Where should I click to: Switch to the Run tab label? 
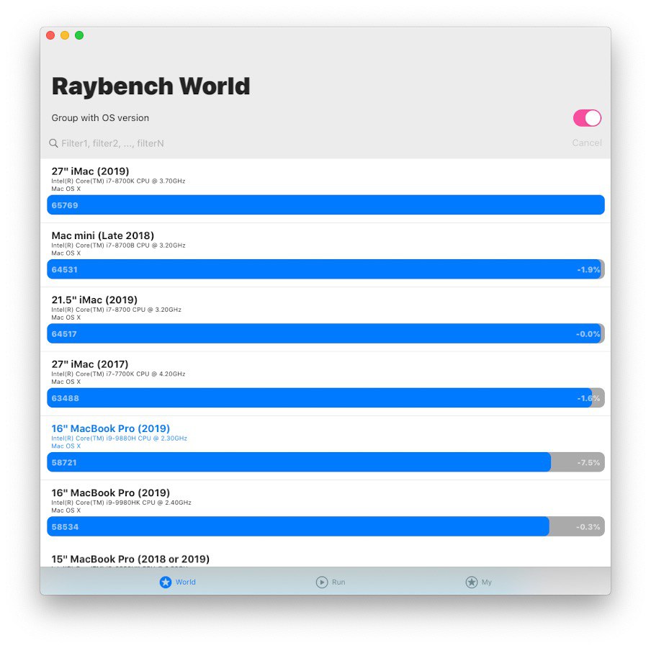click(x=338, y=582)
